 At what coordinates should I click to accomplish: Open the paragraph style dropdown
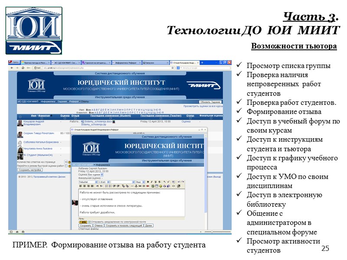click(x=123, y=182)
